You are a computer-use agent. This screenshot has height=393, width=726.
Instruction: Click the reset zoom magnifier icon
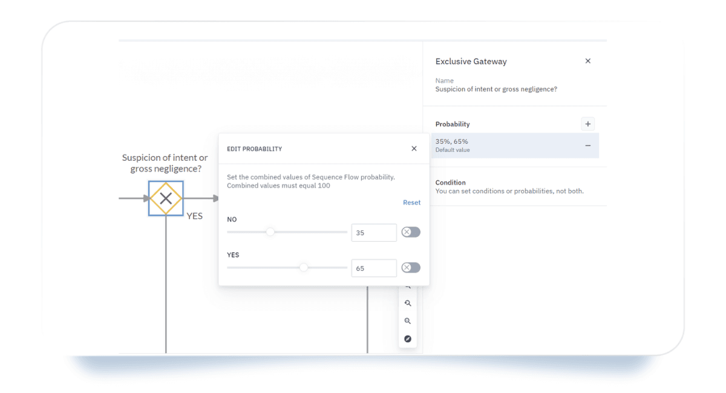408,304
